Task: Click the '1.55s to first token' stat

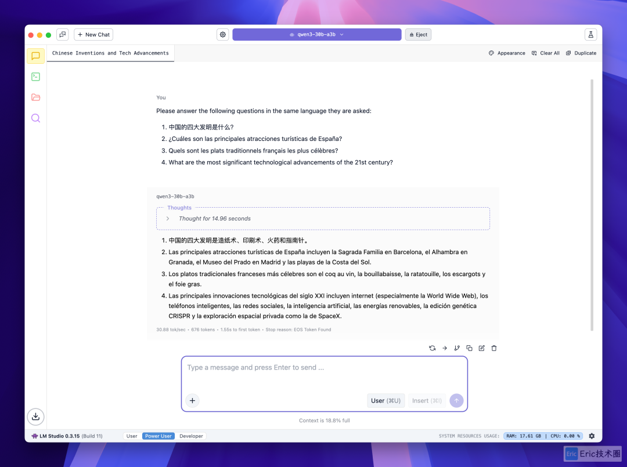Action: (x=240, y=330)
